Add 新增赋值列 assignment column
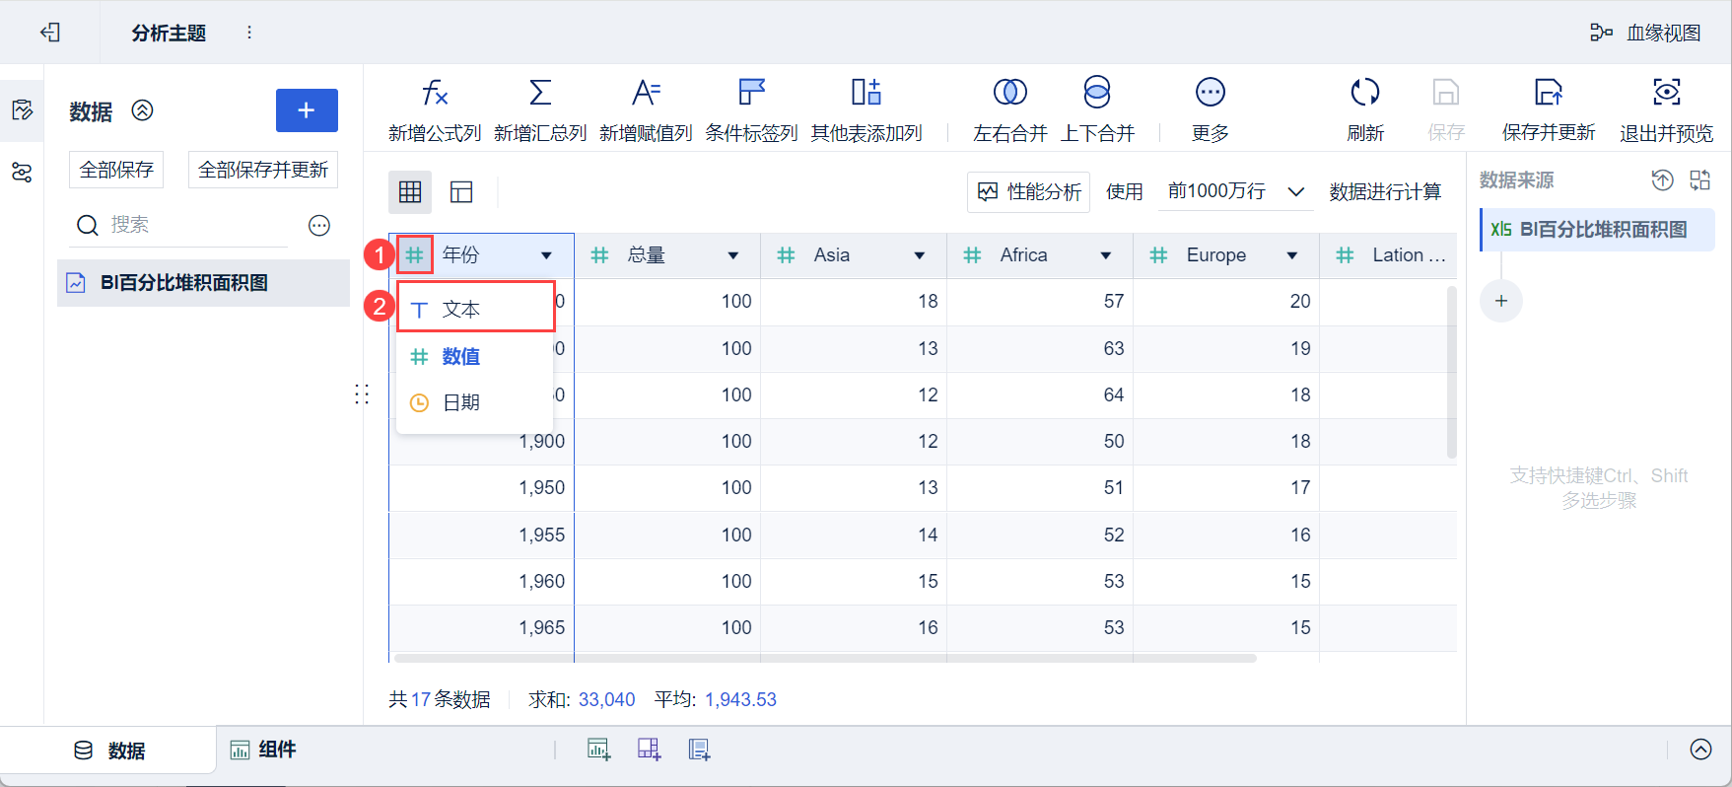Image resolution: width=1732 pixels, height=787 pixels. click(x=646, y=109)
